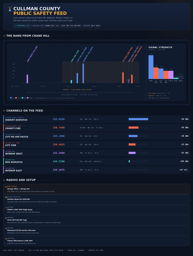
Task: Open the TRAM 1490 VHF-high base card
Action: click(x=96, y=210)
